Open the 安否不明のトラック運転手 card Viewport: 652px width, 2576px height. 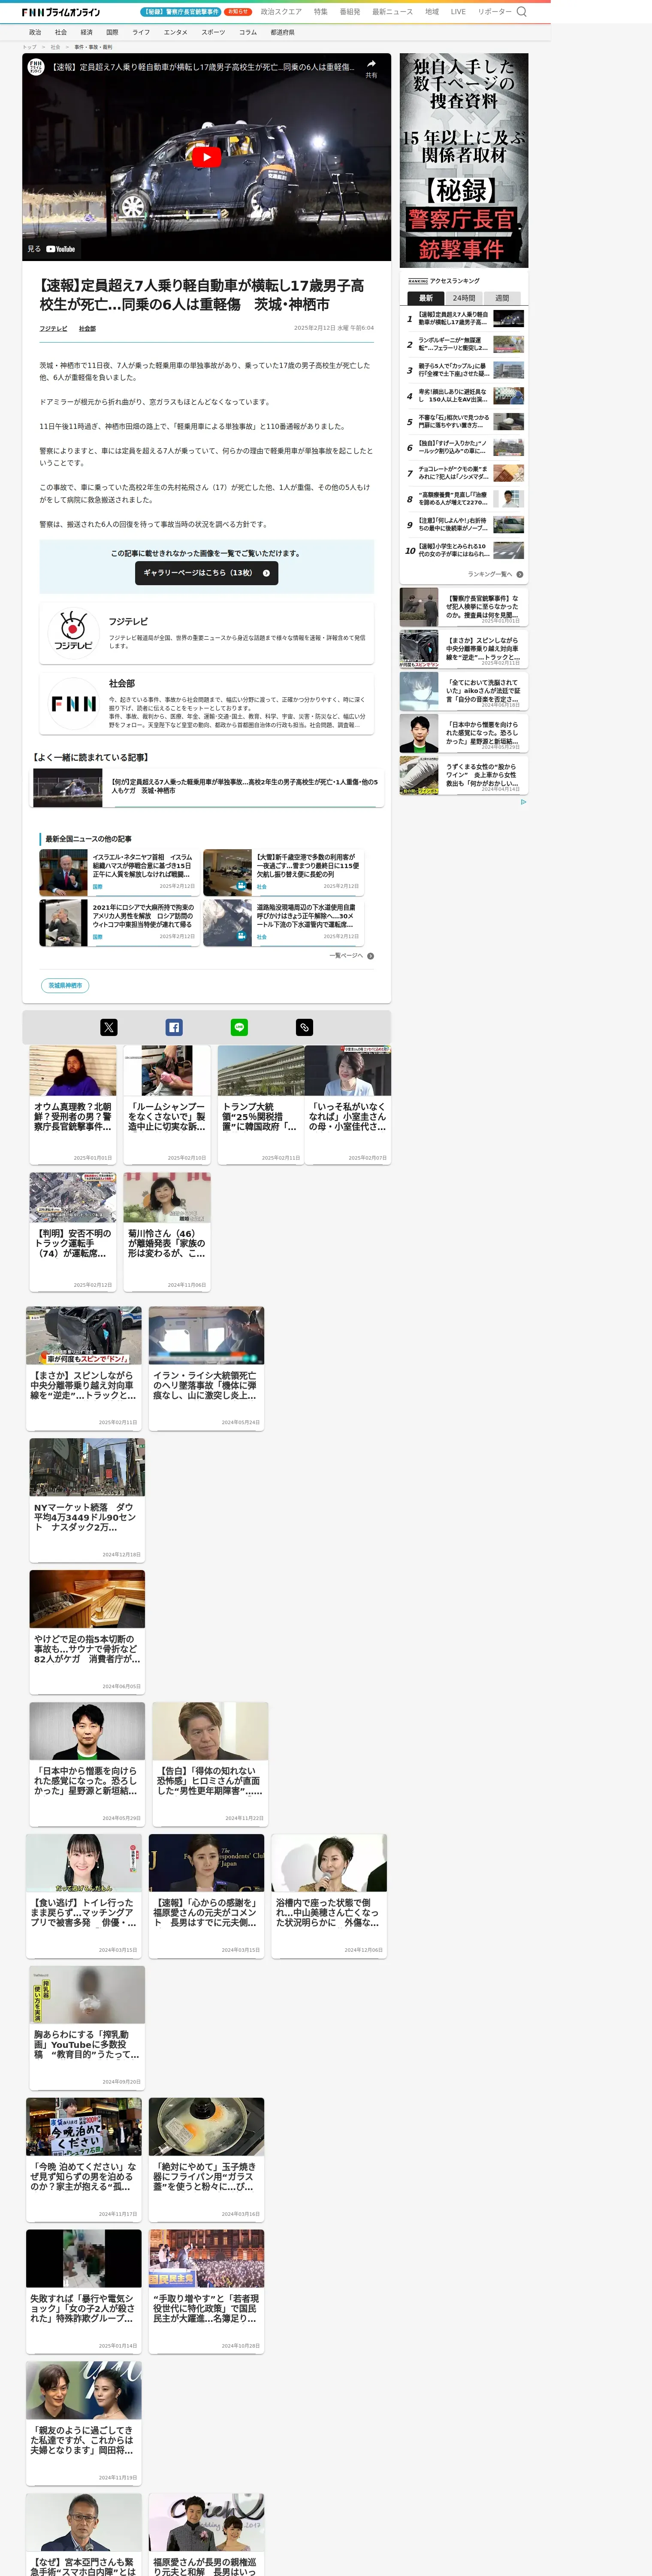(73, 1232)
